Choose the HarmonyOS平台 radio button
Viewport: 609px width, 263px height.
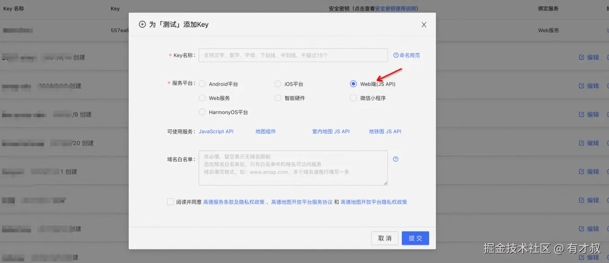[202, 112]
